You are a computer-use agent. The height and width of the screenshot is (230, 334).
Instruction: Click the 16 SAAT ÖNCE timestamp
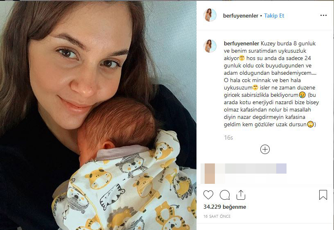[x=217, y=217]
